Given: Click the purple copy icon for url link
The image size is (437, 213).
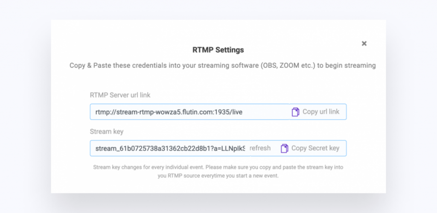Looking at the screenshot, I should click(x=295, y=112).
